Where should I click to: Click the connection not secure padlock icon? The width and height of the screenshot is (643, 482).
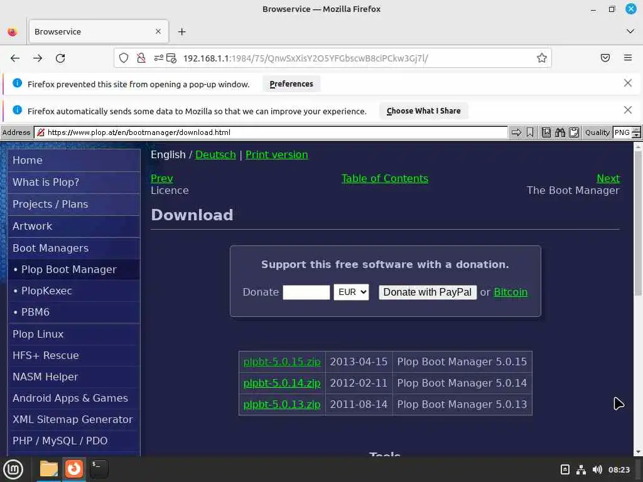tap(141, 58)
